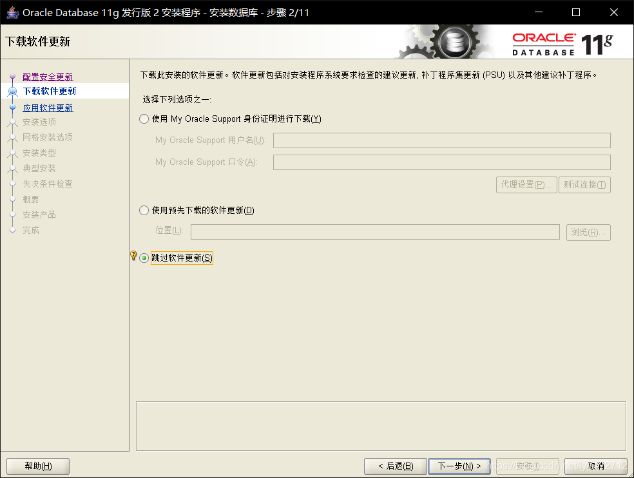Click the installer Java icon in title bar

coord(12,12)
